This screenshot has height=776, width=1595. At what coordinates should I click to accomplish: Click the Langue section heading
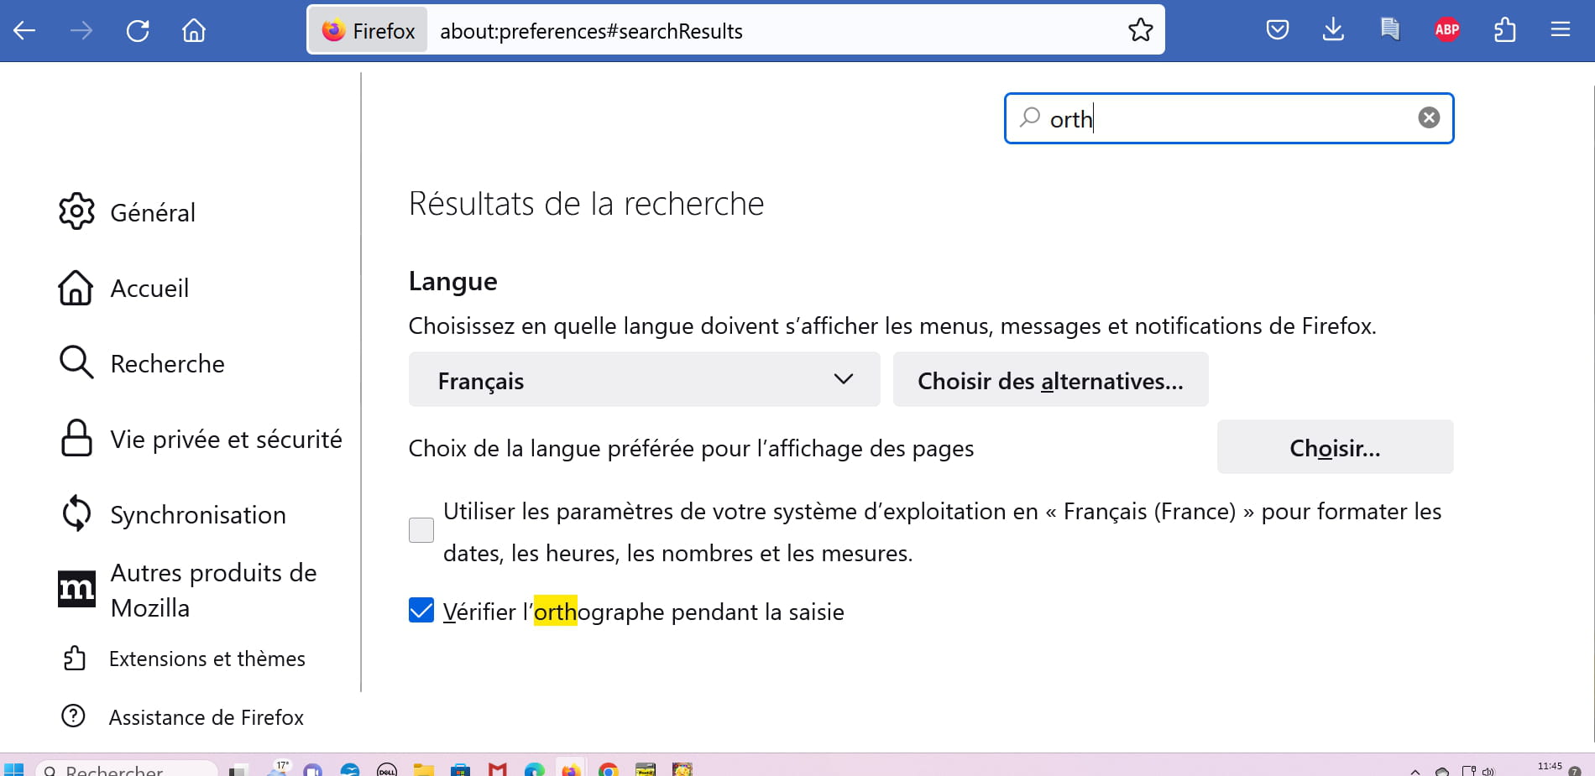click(452, 282)
